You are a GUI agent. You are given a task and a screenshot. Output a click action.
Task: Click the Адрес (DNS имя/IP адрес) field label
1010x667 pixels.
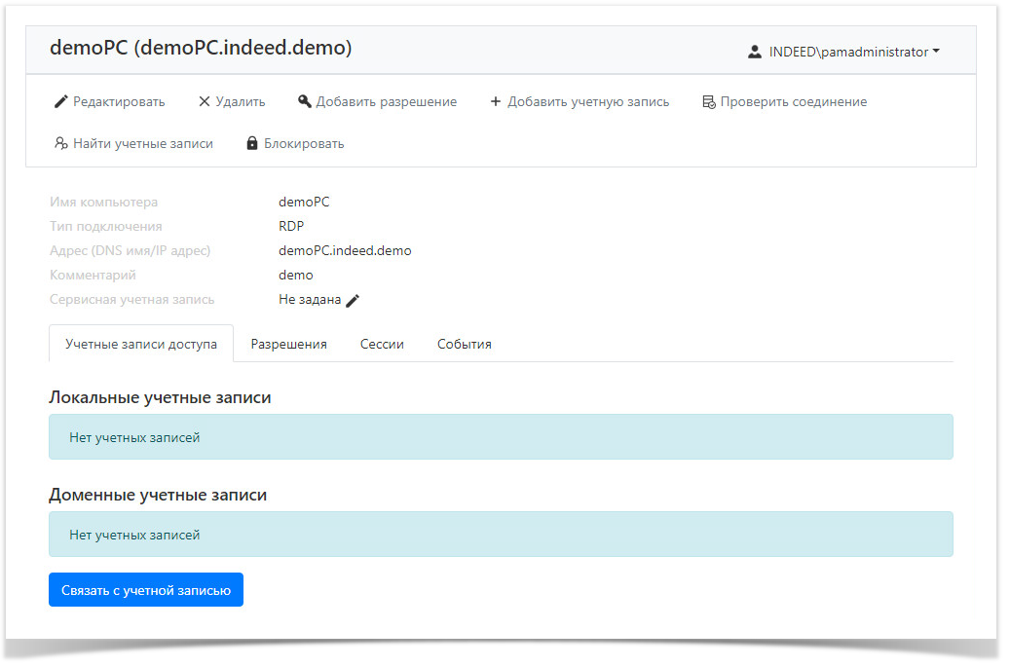tap(131, 250)
